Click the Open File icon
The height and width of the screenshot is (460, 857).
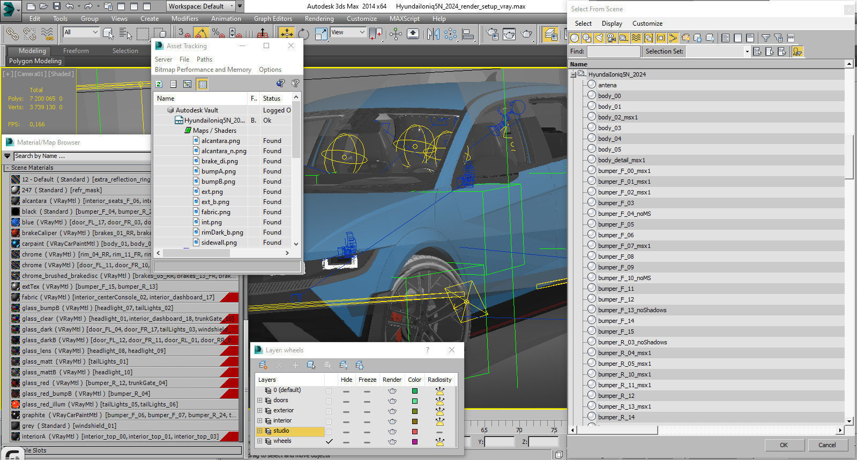[x=44, y=6]
